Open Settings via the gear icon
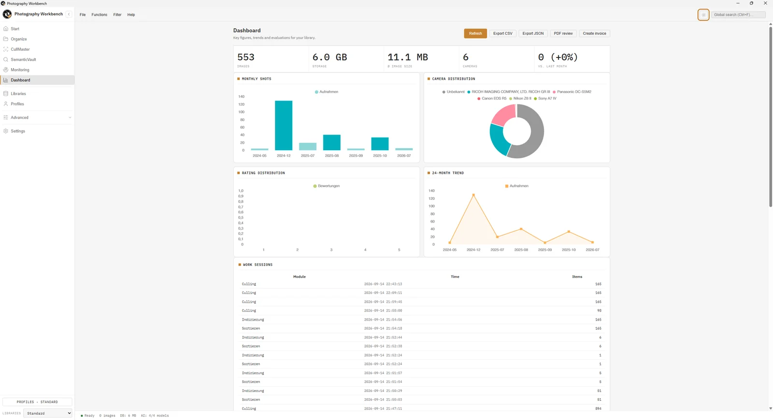Screen dimensions: 773x420 coord(6,131)
